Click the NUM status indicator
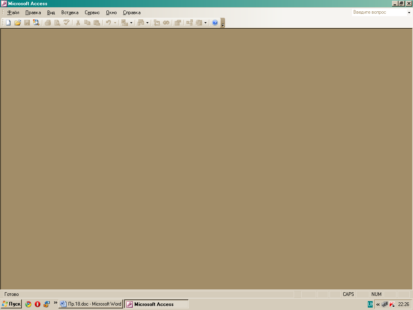413x310 pixels. (376, 294)
